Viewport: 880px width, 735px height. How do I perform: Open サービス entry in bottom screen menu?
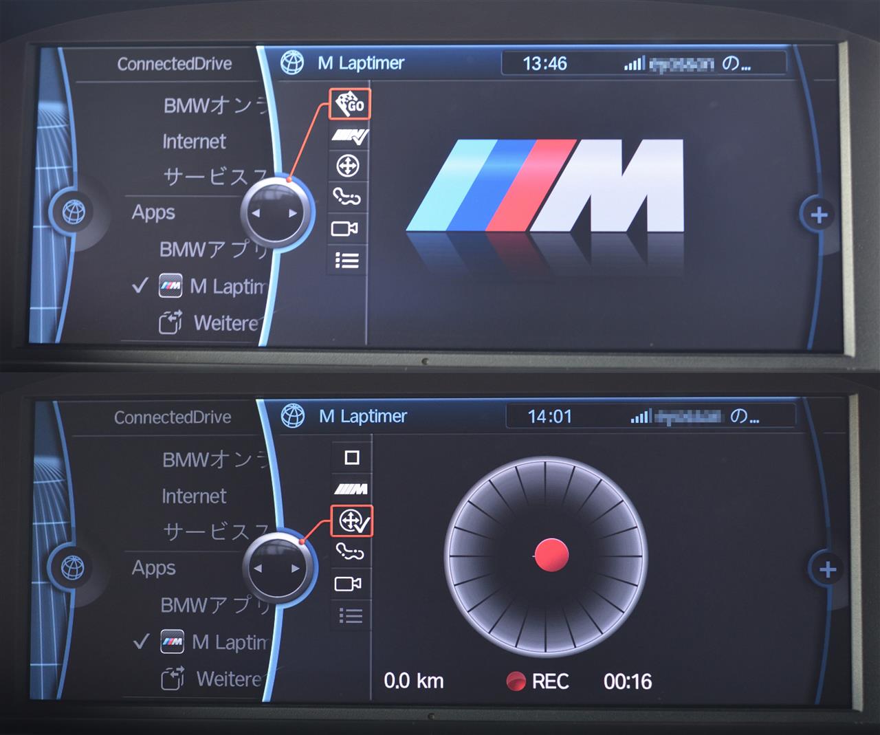[x=215, y=531]
